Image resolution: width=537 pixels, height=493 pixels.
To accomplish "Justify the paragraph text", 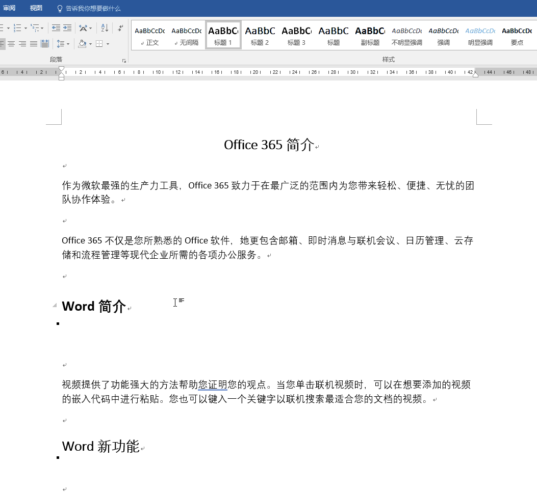I will coord(34,44).
